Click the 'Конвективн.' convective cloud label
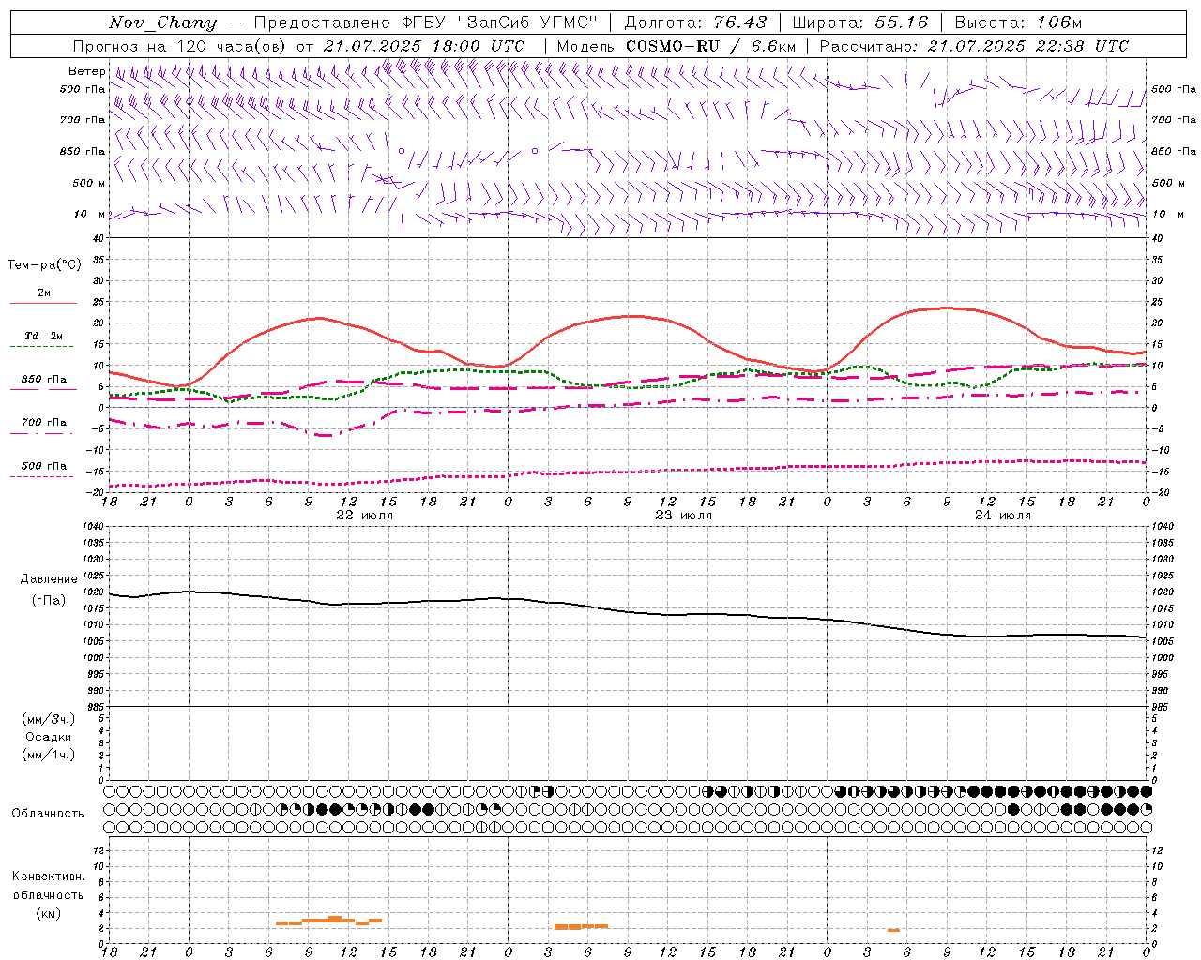Image resolution: width=1201 pixels, height=960 pixels. (x=48, y=877)
